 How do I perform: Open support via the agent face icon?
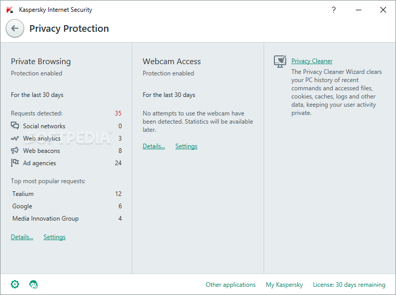(x=33, y=284)
